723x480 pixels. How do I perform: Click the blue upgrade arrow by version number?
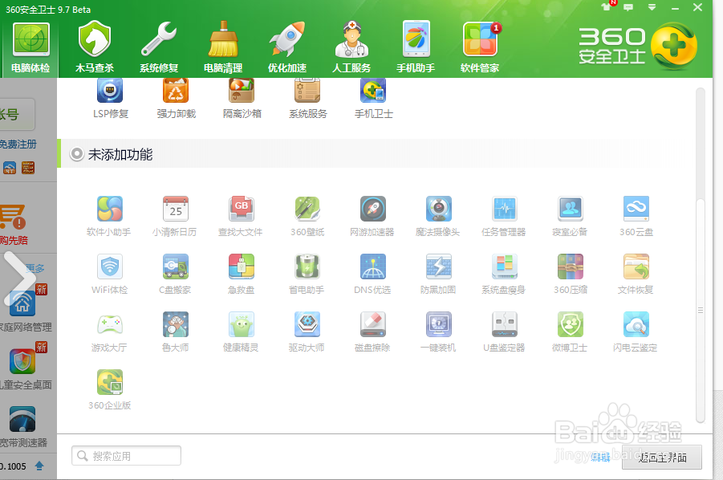(x=39, y=466)
